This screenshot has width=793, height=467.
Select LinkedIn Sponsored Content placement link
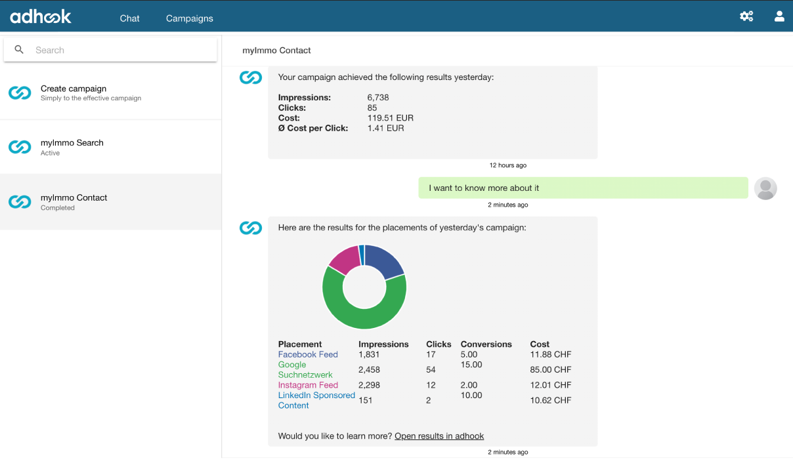316,400
